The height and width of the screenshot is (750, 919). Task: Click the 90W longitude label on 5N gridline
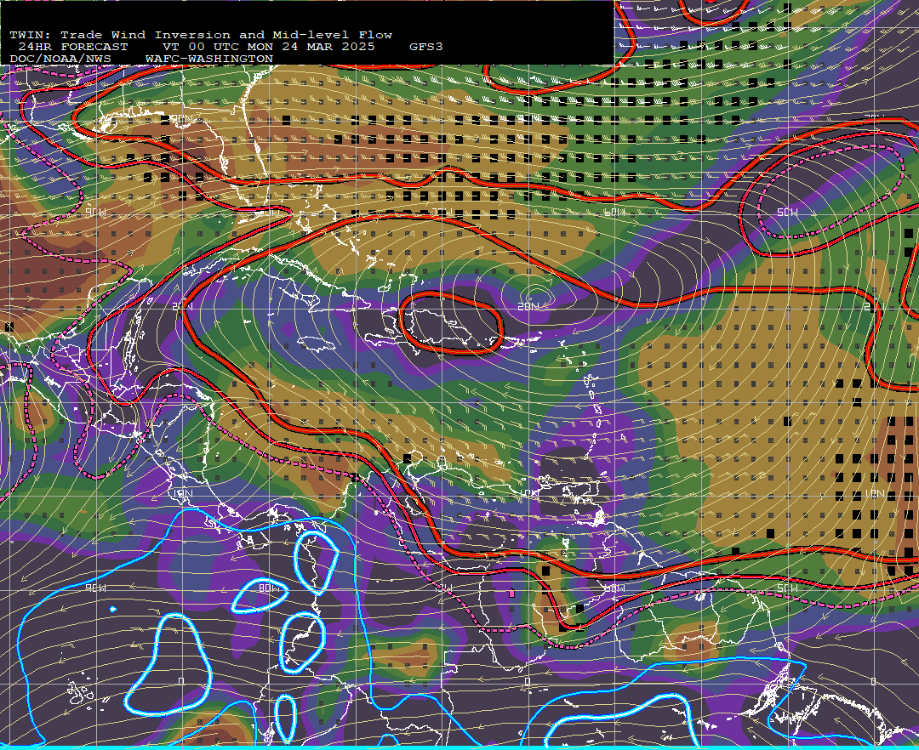95,588
